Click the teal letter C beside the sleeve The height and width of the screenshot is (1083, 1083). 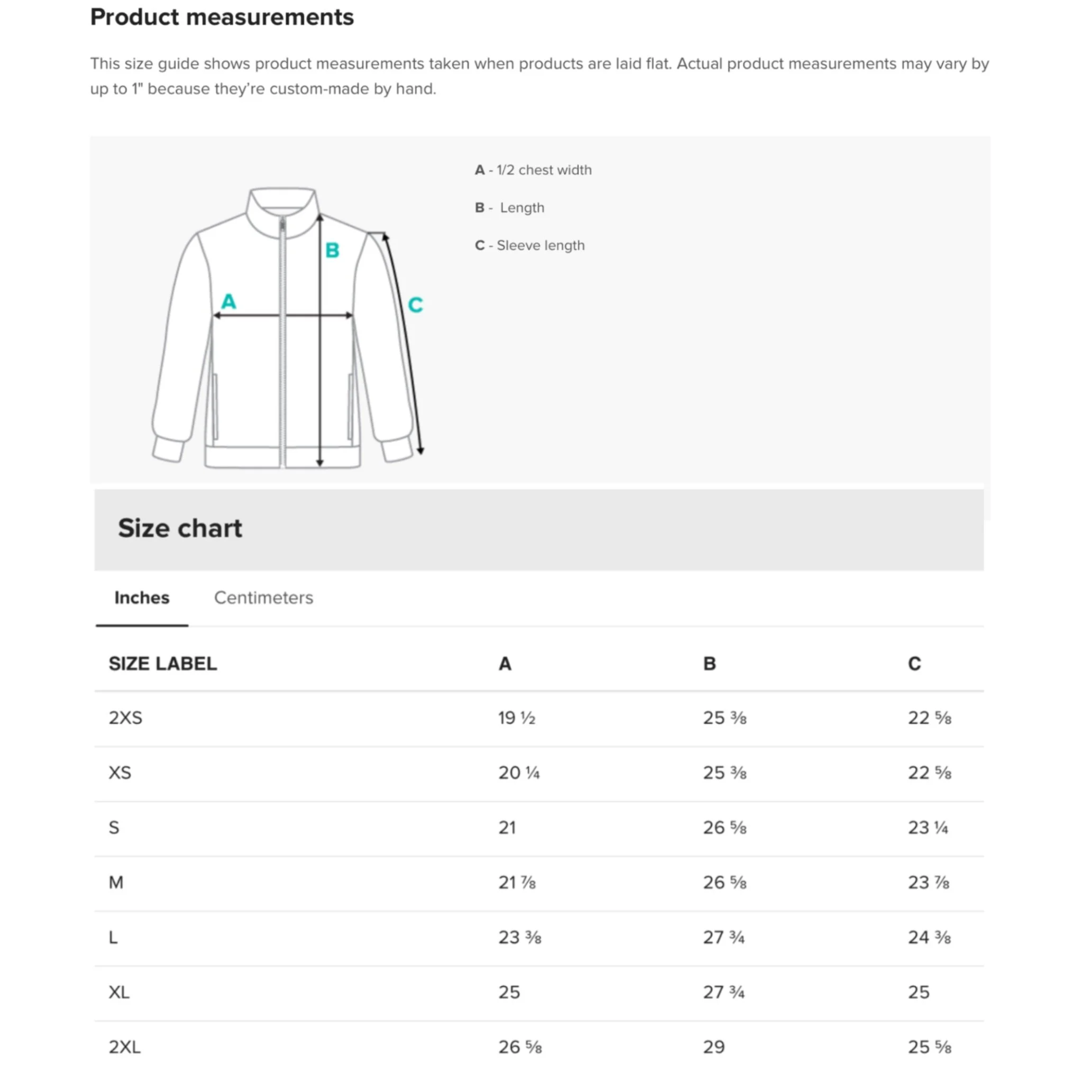[x=415, y=305]
